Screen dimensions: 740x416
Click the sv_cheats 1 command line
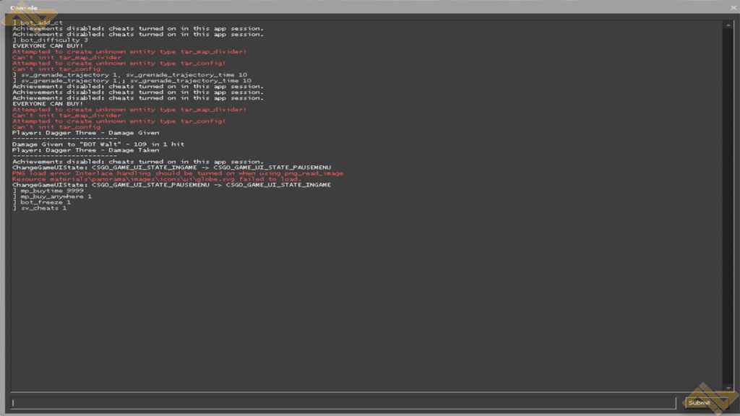(40, 208)
